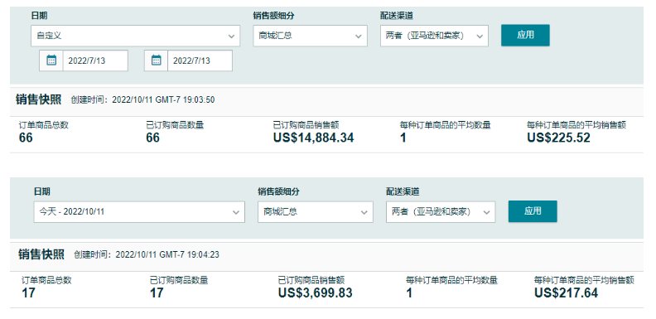This screenshot has width=656, height=319.
Task: Click the upper 应用 button
Action: point(525,35)
